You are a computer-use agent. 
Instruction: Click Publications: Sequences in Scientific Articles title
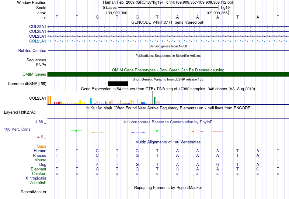tap(168, 56)
